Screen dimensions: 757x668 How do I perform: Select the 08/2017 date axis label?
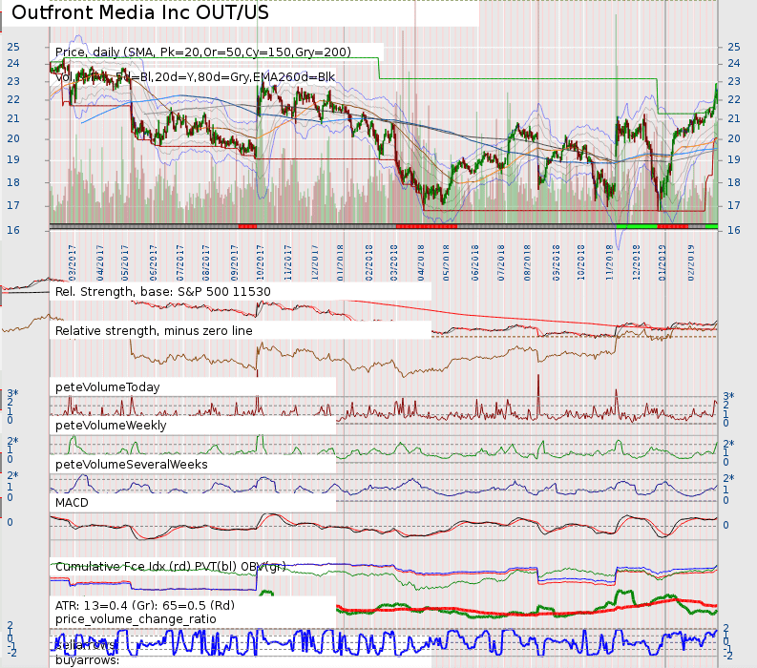(x=205, y=263)
